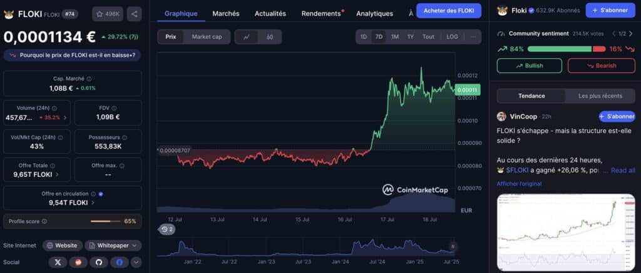Open the Marchés tab
The image size is (641, 273).
pos(225,14)
